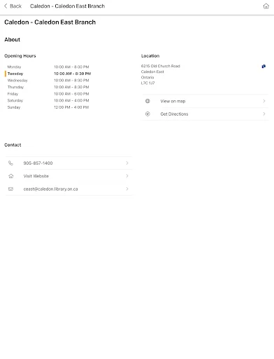Click the compass icon beside Get Directions
The image size is (274, 359).
click(x=147, y=114)
